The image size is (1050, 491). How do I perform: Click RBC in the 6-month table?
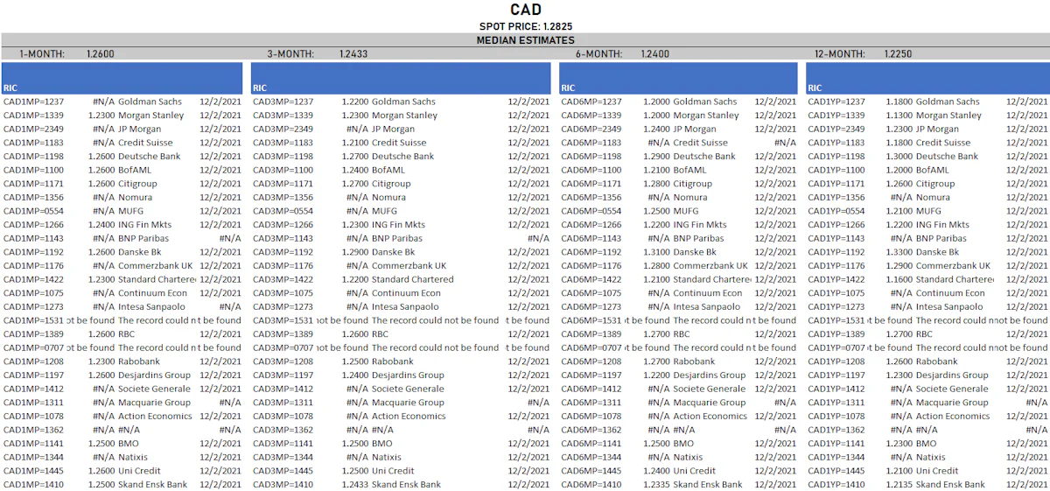[682, 334]
